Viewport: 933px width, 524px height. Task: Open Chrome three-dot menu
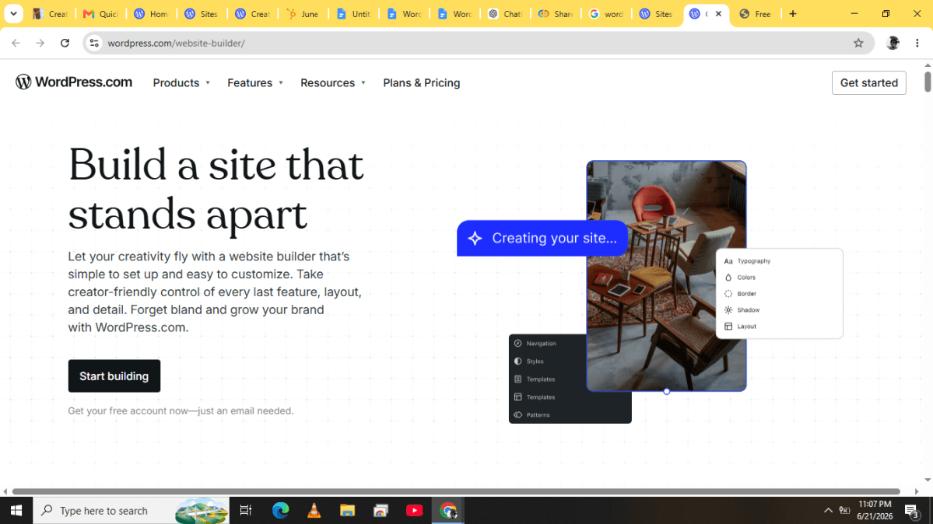pyautogui.click(x=917, y=43)
